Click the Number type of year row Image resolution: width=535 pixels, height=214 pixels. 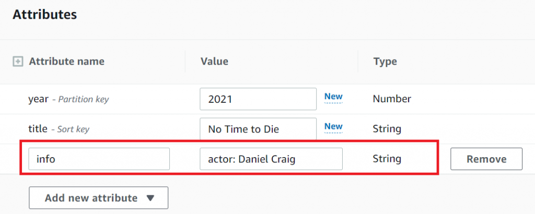392,99
